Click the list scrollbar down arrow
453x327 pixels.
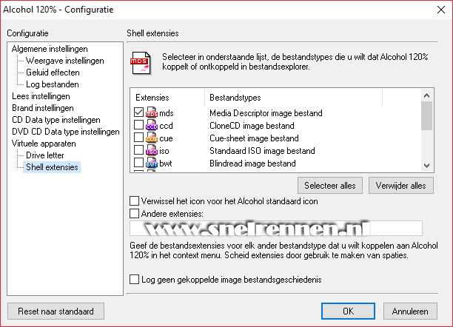pyautogui.click(x=426, y=166)
